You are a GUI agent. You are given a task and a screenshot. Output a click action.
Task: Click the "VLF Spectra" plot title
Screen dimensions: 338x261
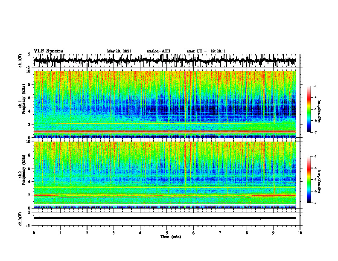(48, 51)
